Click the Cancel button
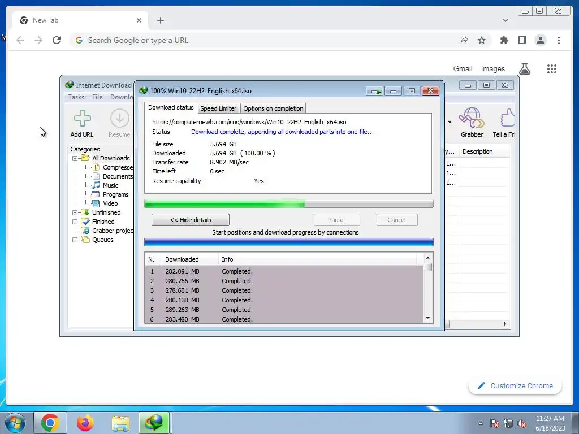Image resolution: width=579 pixels, height=434 pixels. (397, 220)
